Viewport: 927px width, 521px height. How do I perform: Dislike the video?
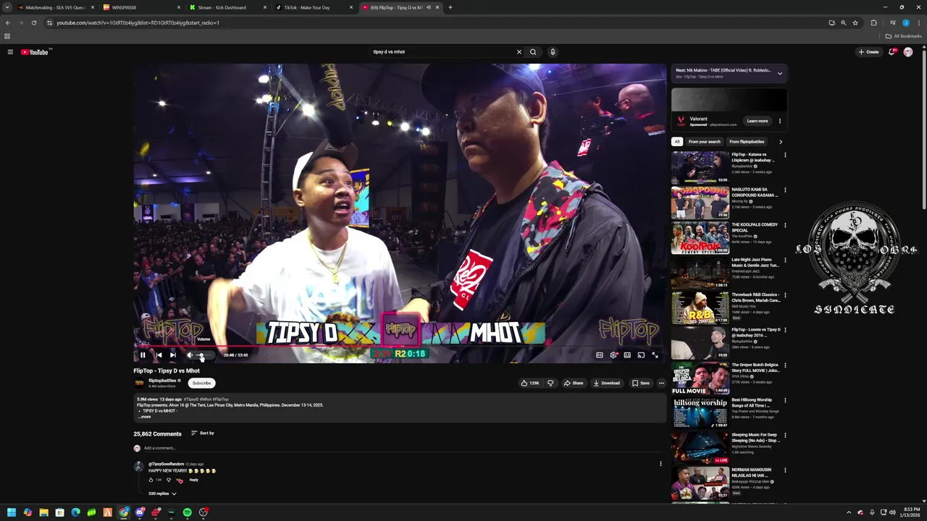click(550, 383)
